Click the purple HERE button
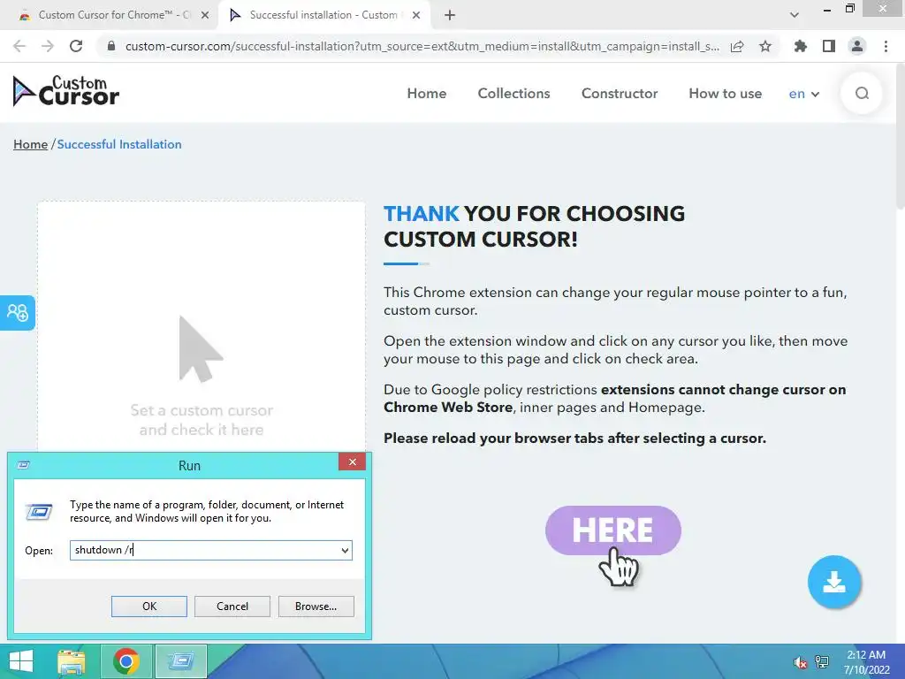Image resolution: width=905 pixels, height=679 pixels. pyautogui.click(x=613, y=530)
